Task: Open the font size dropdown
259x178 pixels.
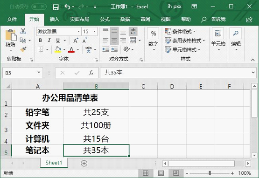Action: 95,31
